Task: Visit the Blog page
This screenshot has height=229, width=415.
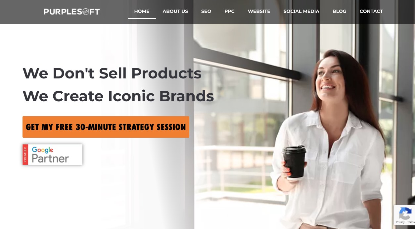Action: pyautogui.click(x=339, y=11)
